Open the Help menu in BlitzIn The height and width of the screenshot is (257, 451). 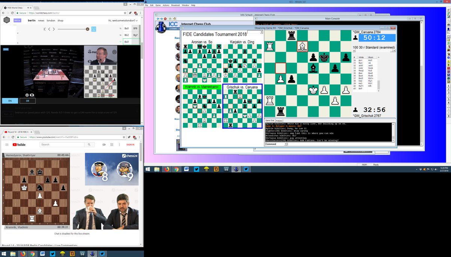tap(193, 5)
